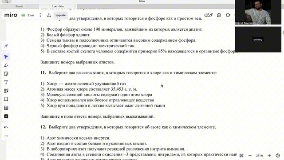This screenshot has height=160, width=284.
Task: Open board options three-dot menu
Action: click(x=40, y=15)
